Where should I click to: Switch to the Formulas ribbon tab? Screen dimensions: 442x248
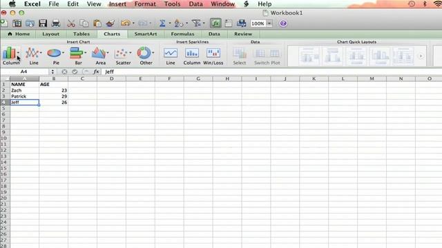click(182, 34)
